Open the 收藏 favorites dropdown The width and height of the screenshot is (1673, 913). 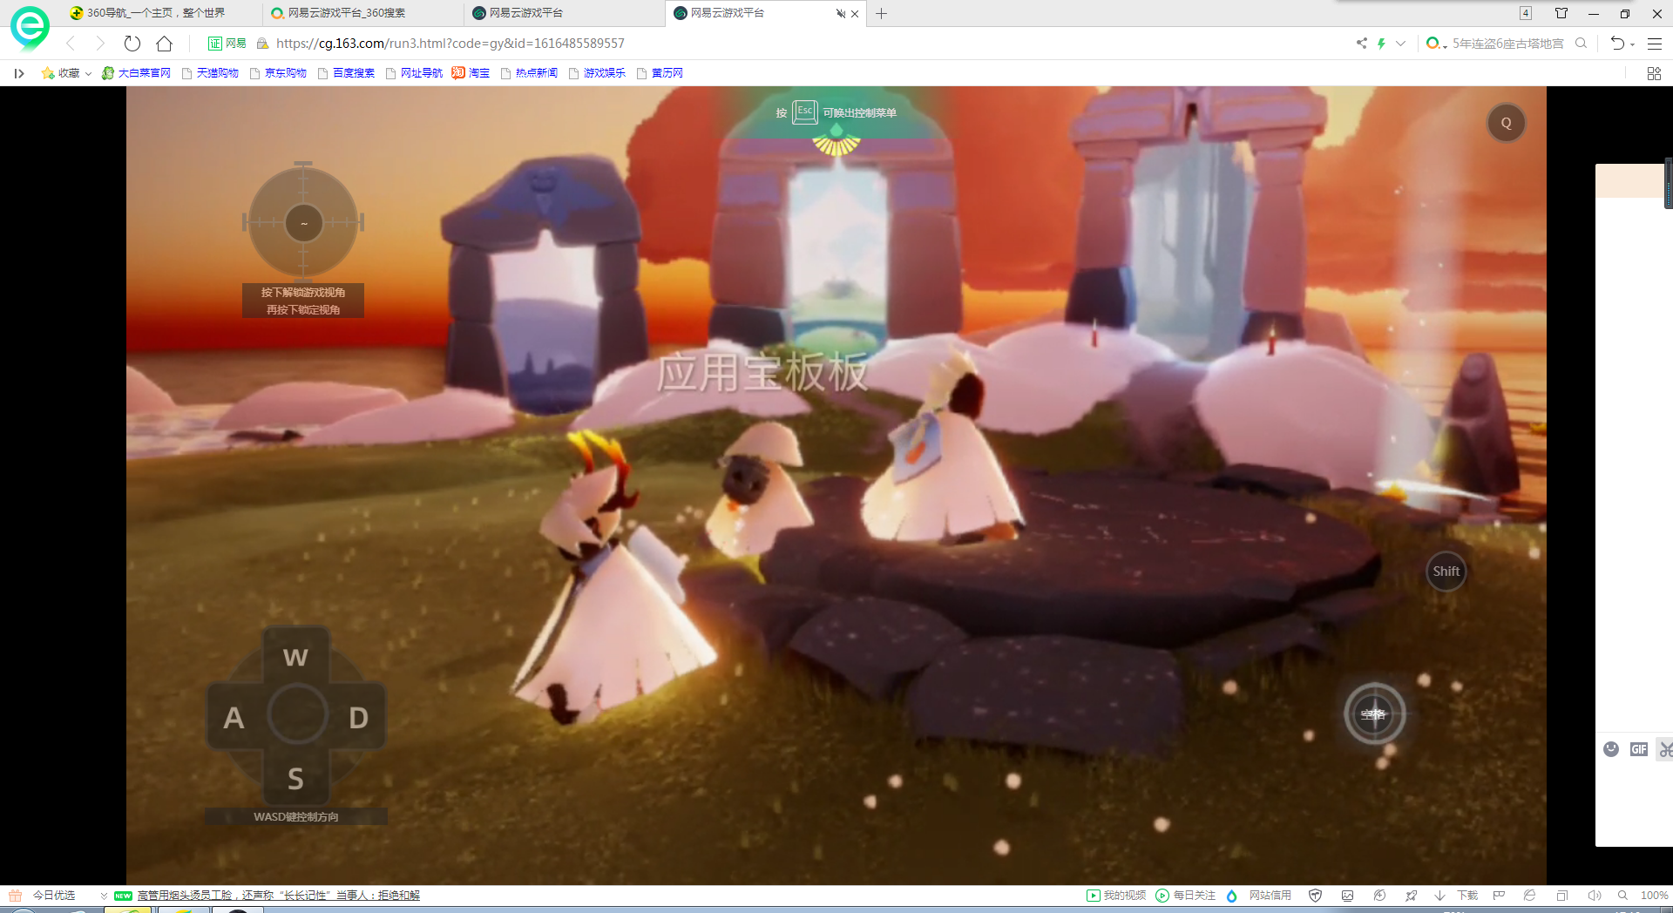point(66,73)
